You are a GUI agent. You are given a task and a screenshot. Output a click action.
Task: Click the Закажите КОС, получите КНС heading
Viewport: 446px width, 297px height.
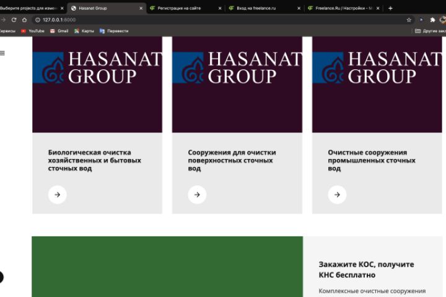pyautogui.click(x=366, y=269)
